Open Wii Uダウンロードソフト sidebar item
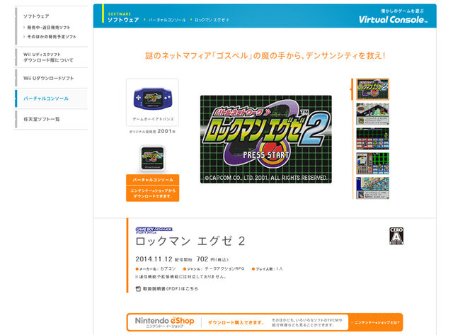This screenshot has width=453, height=335. coord(47,78)
